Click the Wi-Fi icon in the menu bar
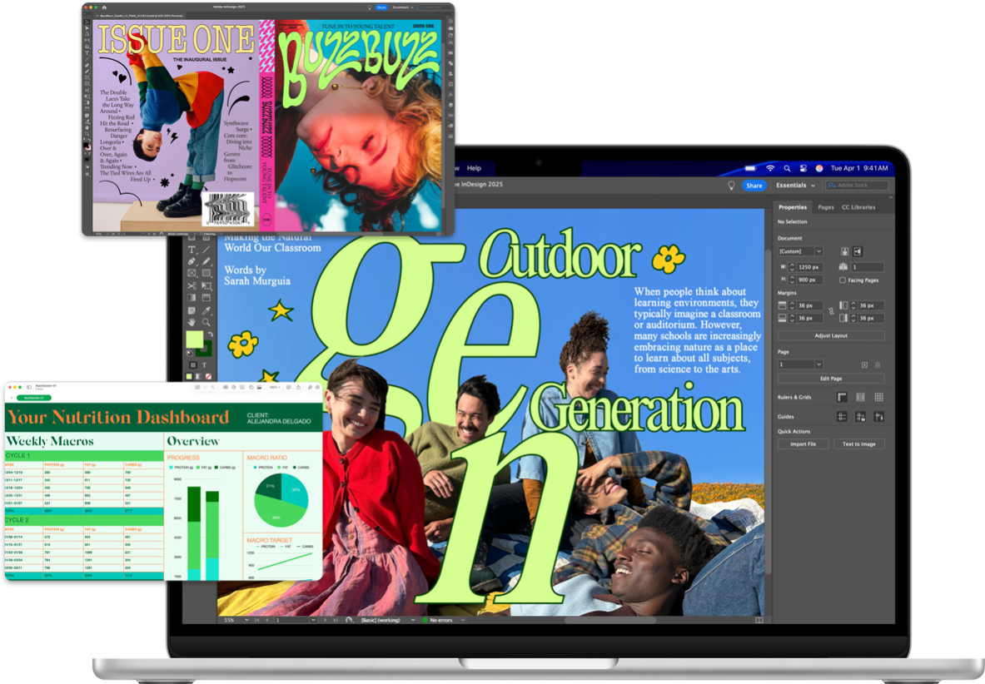 click(x=770, y=168)
